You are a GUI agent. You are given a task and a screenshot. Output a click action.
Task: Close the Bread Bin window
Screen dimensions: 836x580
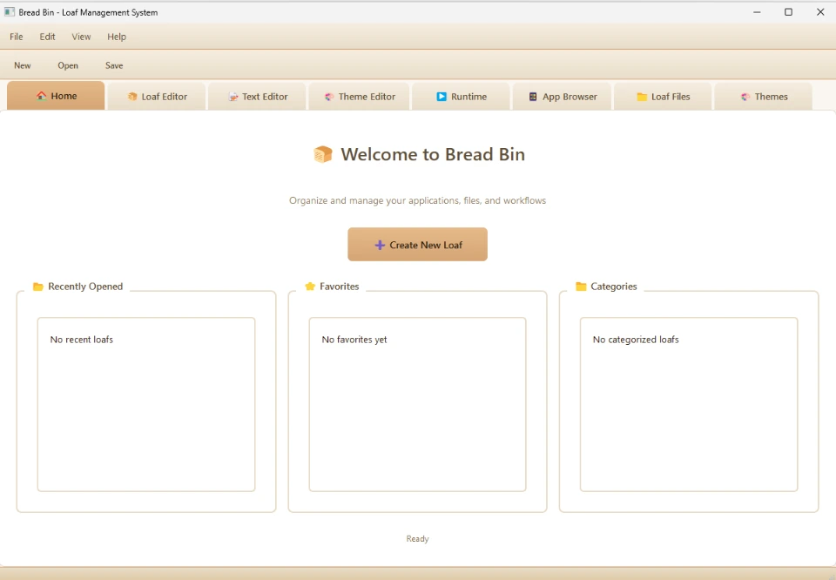(x=820, y=11)
